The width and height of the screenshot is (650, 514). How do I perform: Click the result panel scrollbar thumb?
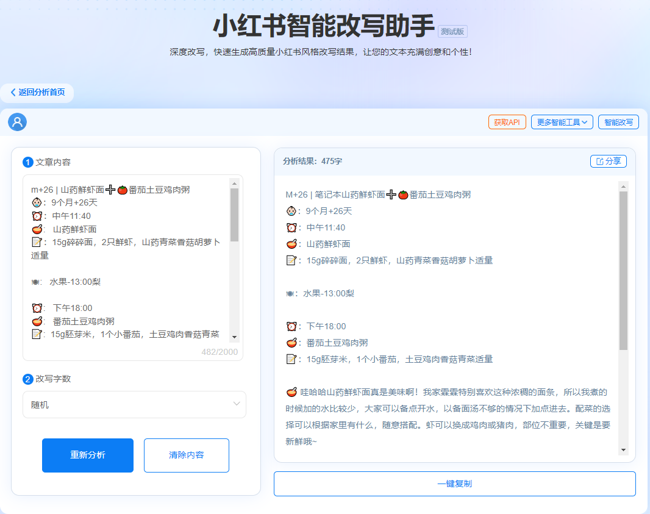623,271
